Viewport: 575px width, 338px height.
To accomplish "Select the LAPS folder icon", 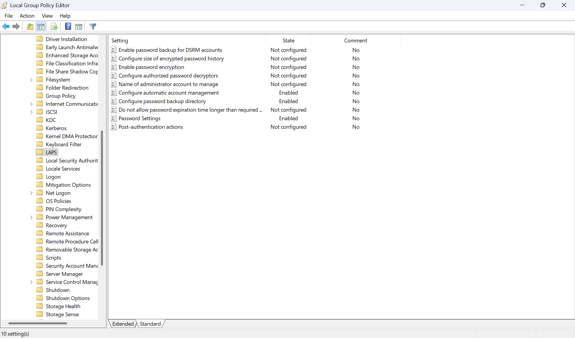I will click(x=40, y=152).
